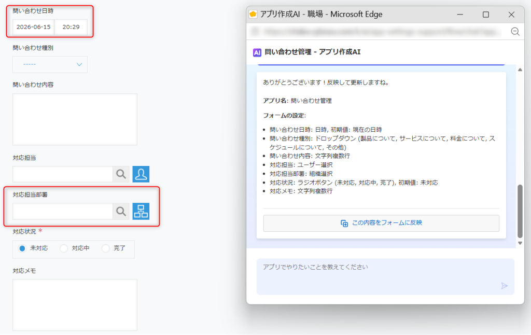The height and width of the screenshot is (335, 531).
Task: Click この内容をフォームに反映 button
Action: pos(381,223)
